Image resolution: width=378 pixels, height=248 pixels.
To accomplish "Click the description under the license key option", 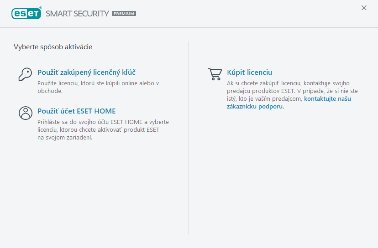I will pyautogui.click(x=98, y=87).
